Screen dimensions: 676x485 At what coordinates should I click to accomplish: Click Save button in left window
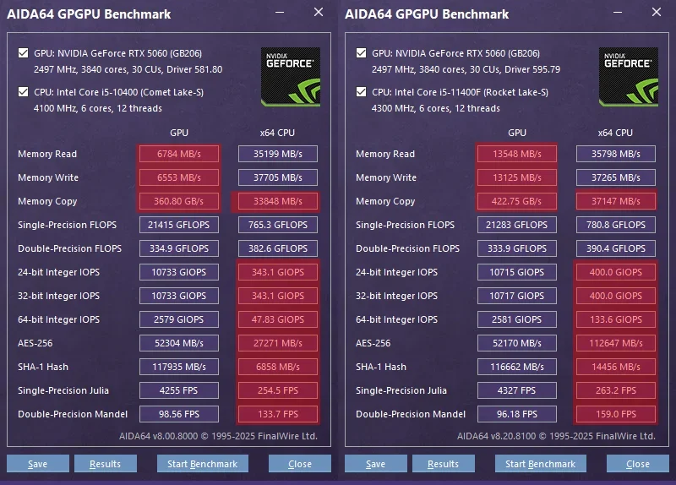tap(38, 463)
